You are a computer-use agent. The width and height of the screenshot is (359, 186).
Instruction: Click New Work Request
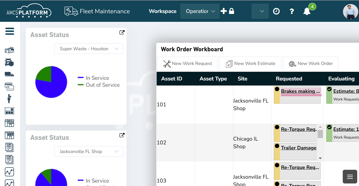187,64
